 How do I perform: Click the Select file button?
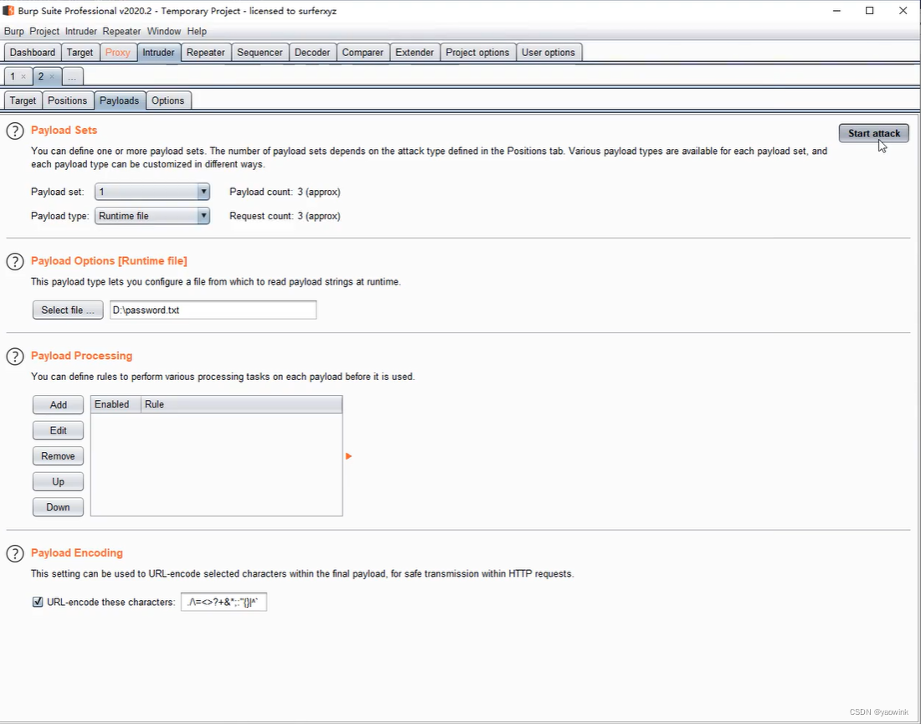coord(68,310)
